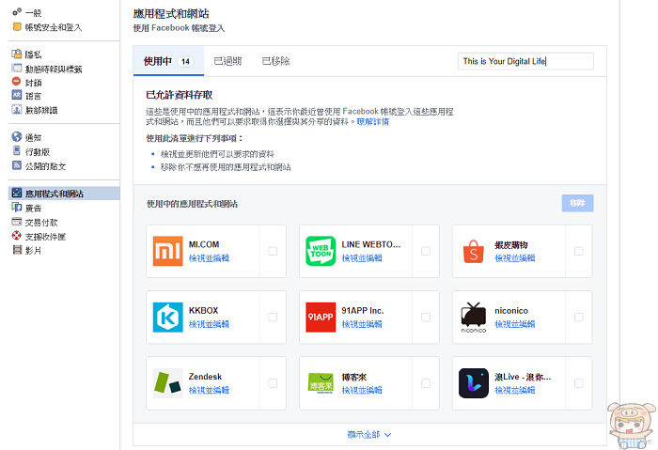Open 交易付款 in the sidebar

pos(41,223)
